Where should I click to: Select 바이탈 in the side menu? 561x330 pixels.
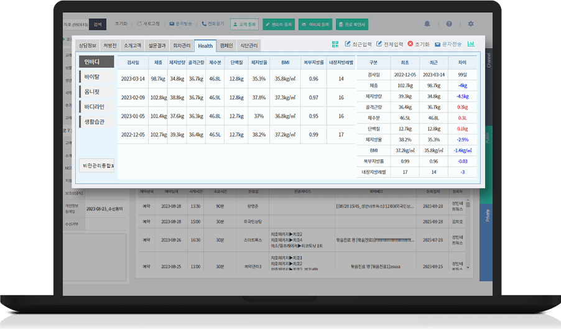click(x=96, y=76)
